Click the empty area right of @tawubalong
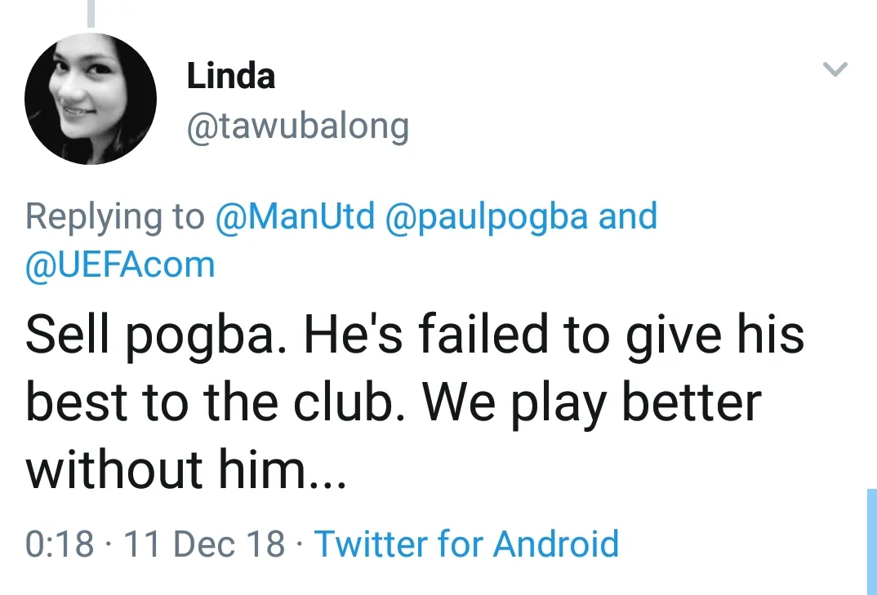Image resolution: width=877 pixels, height=595 pixels. point(612,127)
